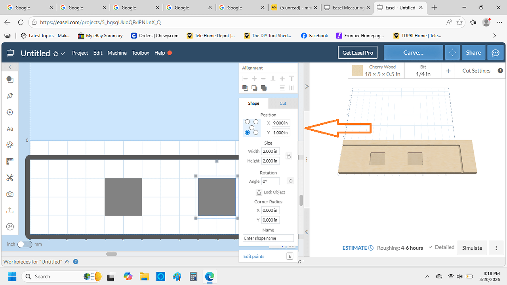Click the shape name input field
Screen dimensions: 507x285
pyautogui.click(x=268, y=238)
